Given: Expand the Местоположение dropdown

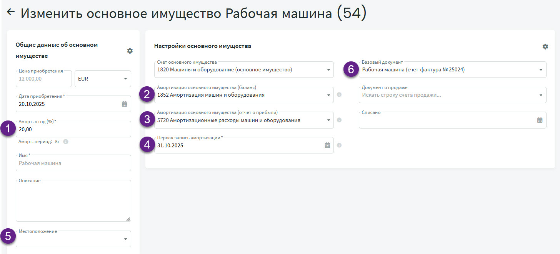Looking at the screenshot, I should click(x=125, y=239).
